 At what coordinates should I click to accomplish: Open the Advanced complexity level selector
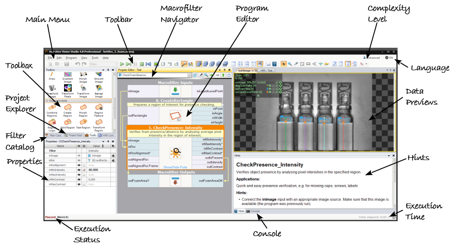(371, 58)
